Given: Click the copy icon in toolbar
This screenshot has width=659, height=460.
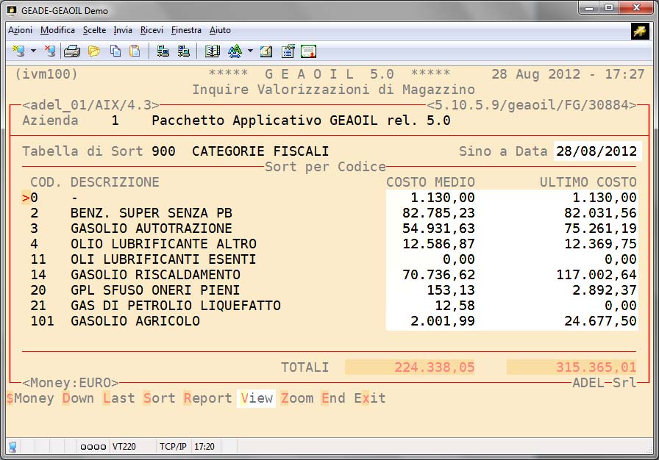Looking at the screenshot, I should [x=115, y=51].
